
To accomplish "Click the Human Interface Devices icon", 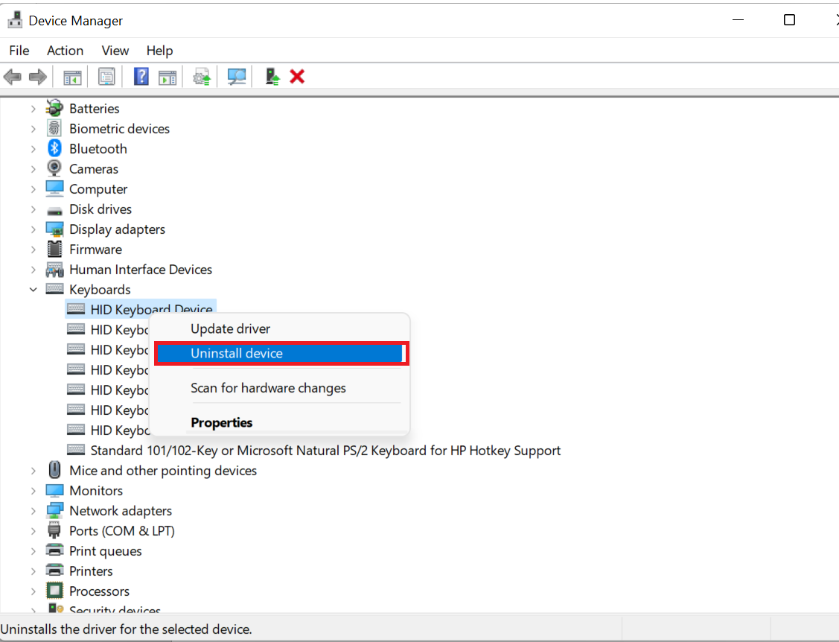I will coord(54,270).
